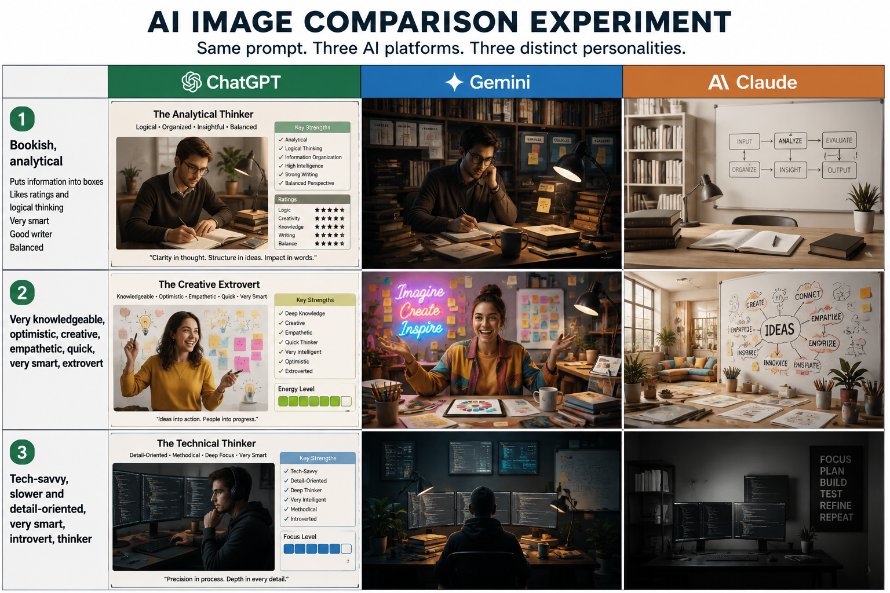Click the OUTPUT box on Claude's whiteboard
Image resolution: width=890 pixels, height=593 pixels.
[x=839, y=170]
